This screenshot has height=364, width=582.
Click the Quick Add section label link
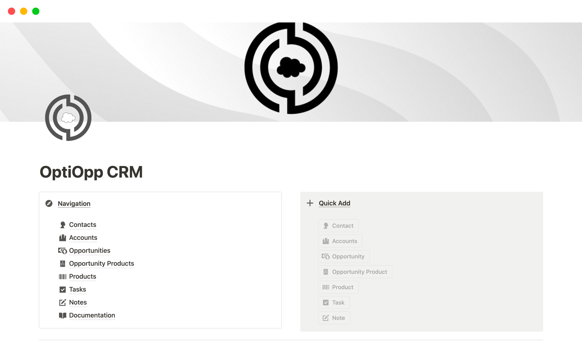tap(334, 203)
